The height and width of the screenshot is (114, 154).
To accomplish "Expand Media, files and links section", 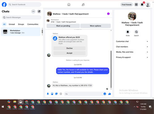I will coord(132,52).
